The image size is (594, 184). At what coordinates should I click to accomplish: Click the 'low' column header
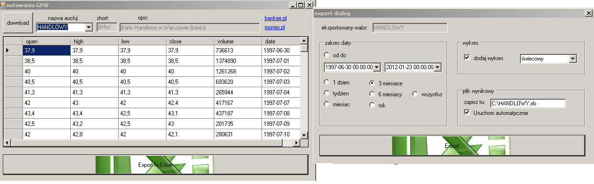click(x=142, y=41)
